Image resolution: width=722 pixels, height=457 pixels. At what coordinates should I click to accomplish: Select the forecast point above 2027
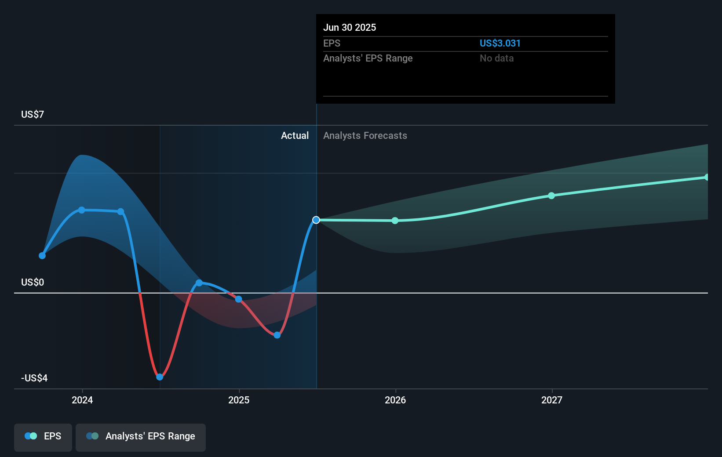[551, 196]
